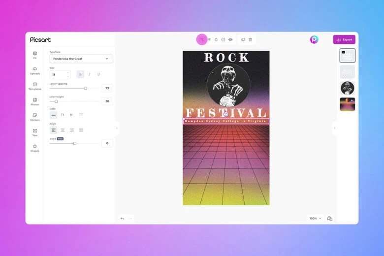Click the Export button
The width and height of the screenshot is (384, 256).
pyautogui.click(x=344, y=39)
